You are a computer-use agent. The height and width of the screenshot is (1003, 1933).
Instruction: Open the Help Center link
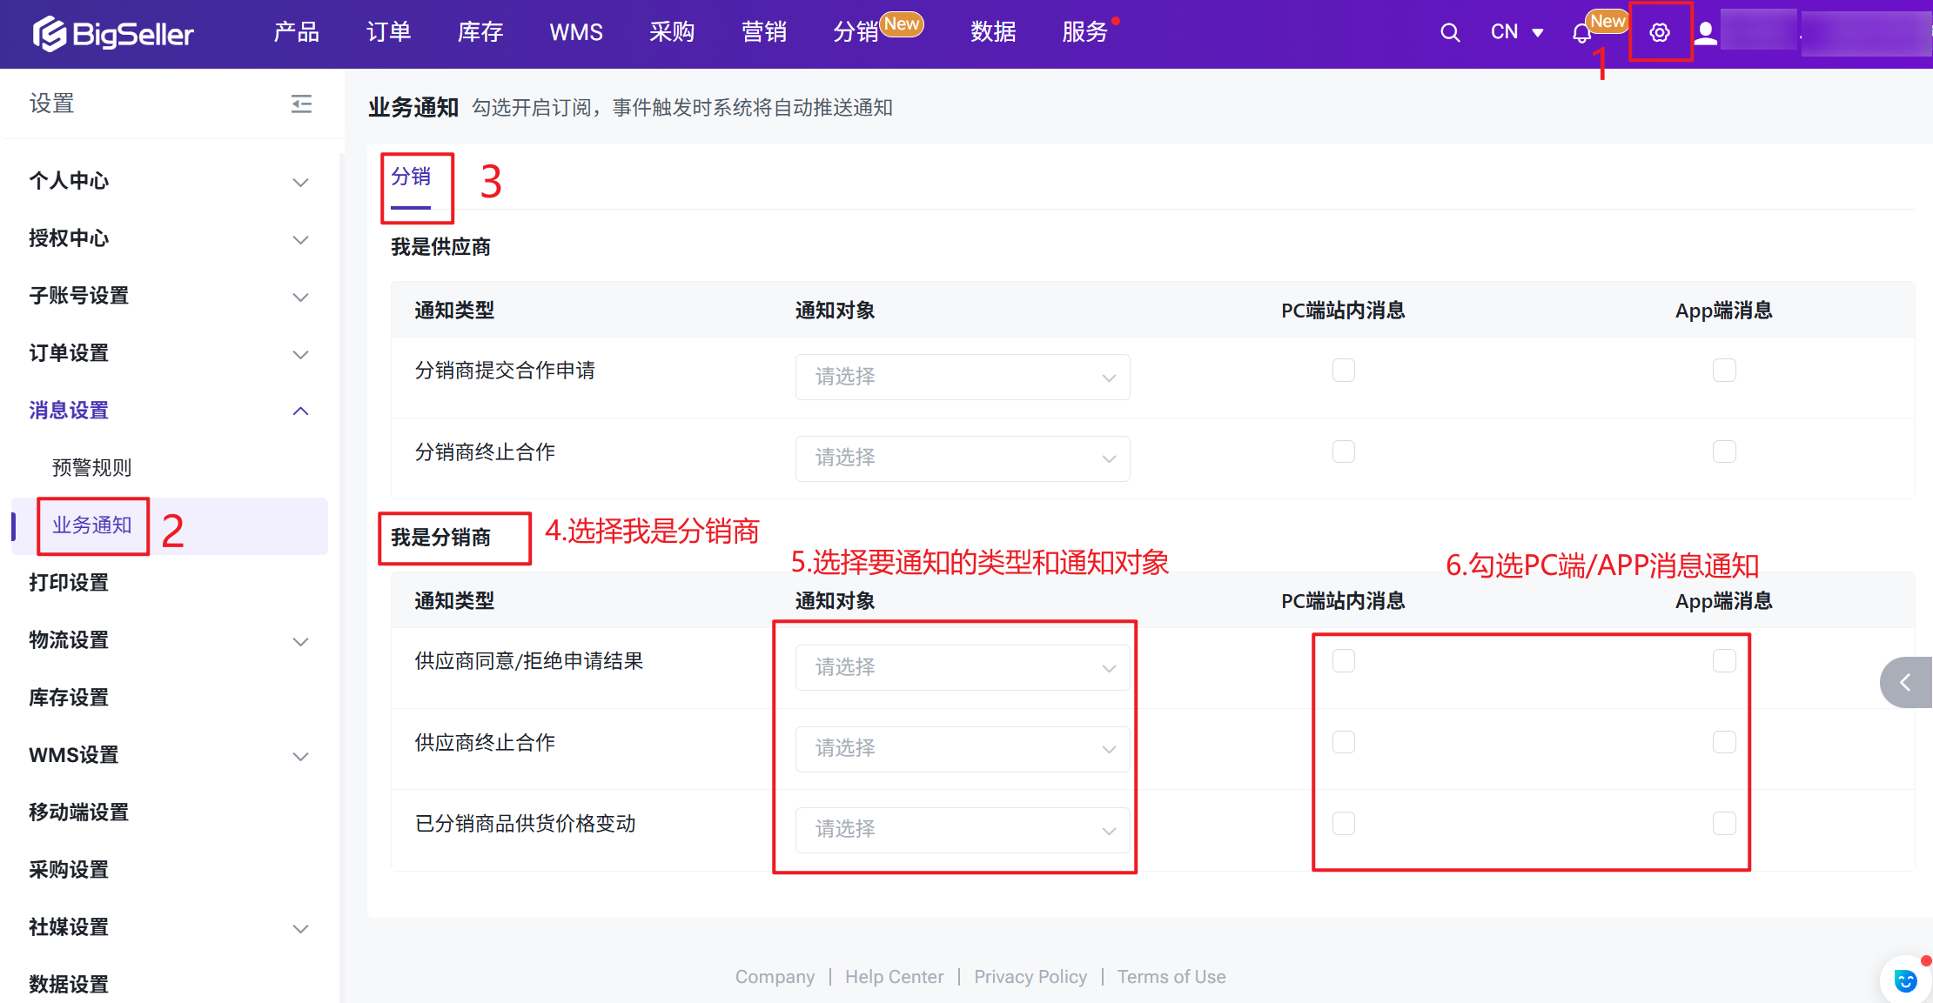[x=894, y=977]
